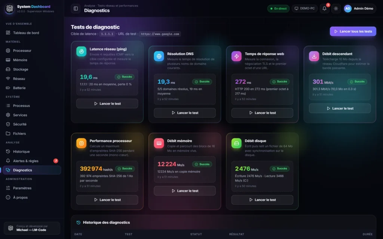Click the Latence réseau ping icon
The height and width of the screenshot is (239, 383).
[81, 52]
